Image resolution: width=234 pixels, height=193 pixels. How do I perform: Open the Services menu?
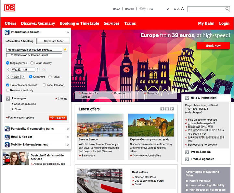(x=111, y=23)
